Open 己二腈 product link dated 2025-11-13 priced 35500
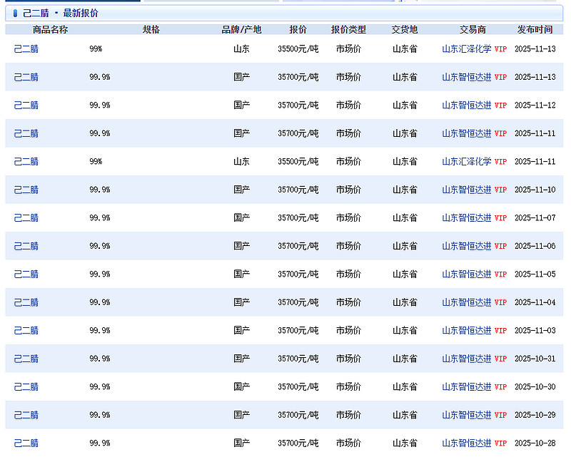 (x=26, y=48)
